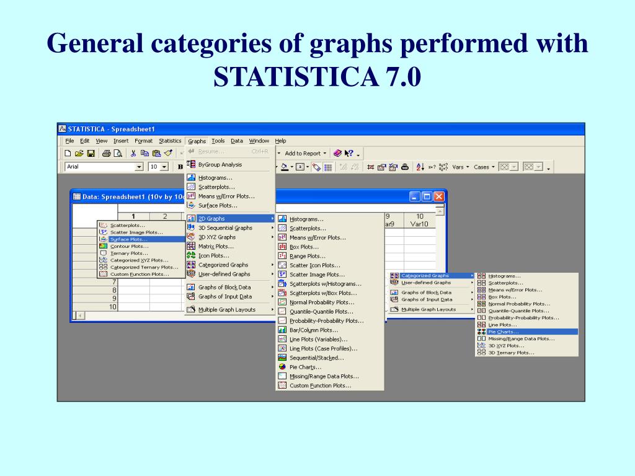Viewport: 635px width, 476px height.
Task: Click the Paste clipboard icon
Action: (x=156, y=154)
